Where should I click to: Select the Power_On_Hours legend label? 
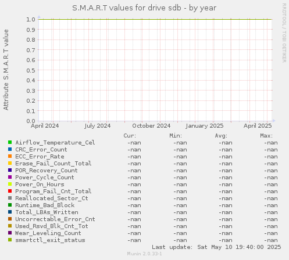(x=40, y=185)
